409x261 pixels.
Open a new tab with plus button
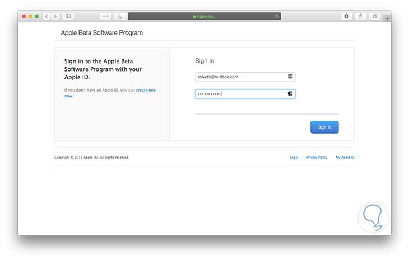point(387,18)
